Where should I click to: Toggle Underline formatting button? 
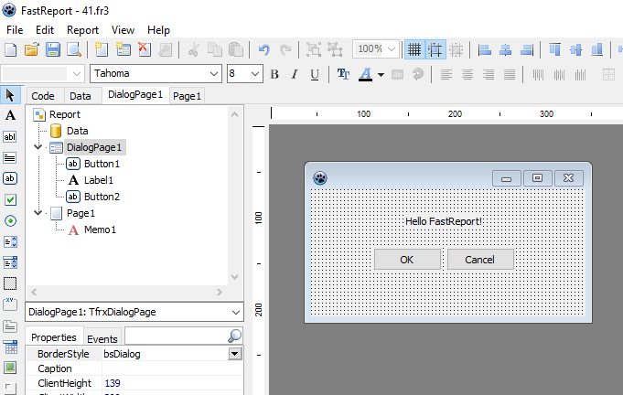(315, 74)
